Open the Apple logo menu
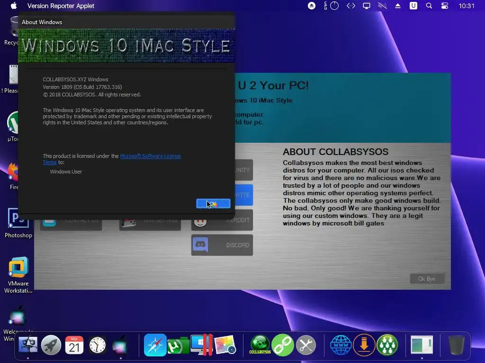485x363 pixels. pos(14,6)
